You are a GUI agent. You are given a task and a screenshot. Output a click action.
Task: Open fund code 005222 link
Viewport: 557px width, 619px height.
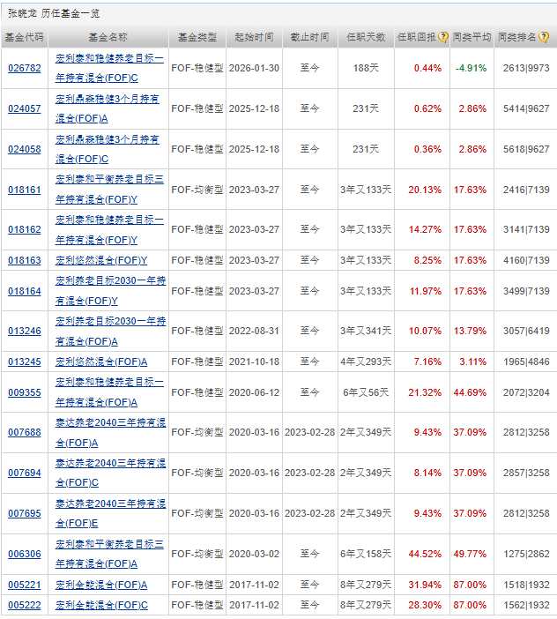click(x=25, y=605)
